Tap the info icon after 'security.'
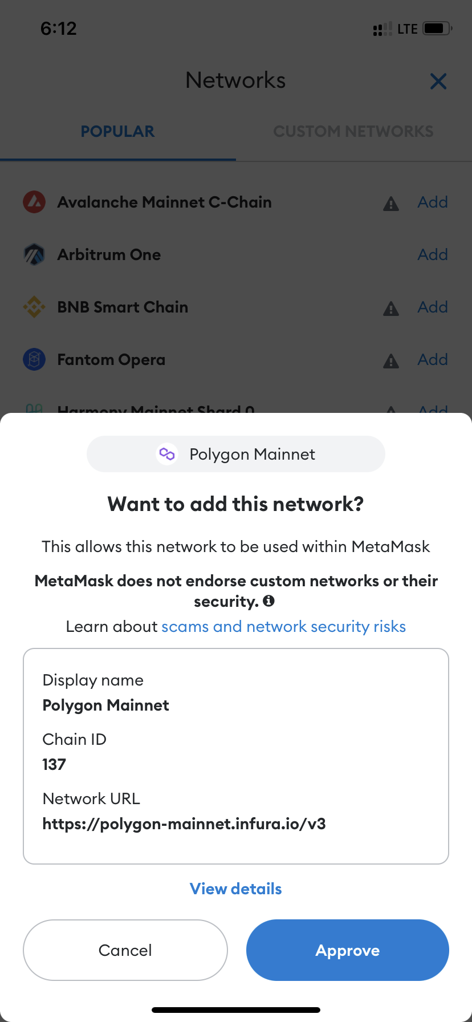Viewport: 472px width, 1022px height. pos(269,601)
